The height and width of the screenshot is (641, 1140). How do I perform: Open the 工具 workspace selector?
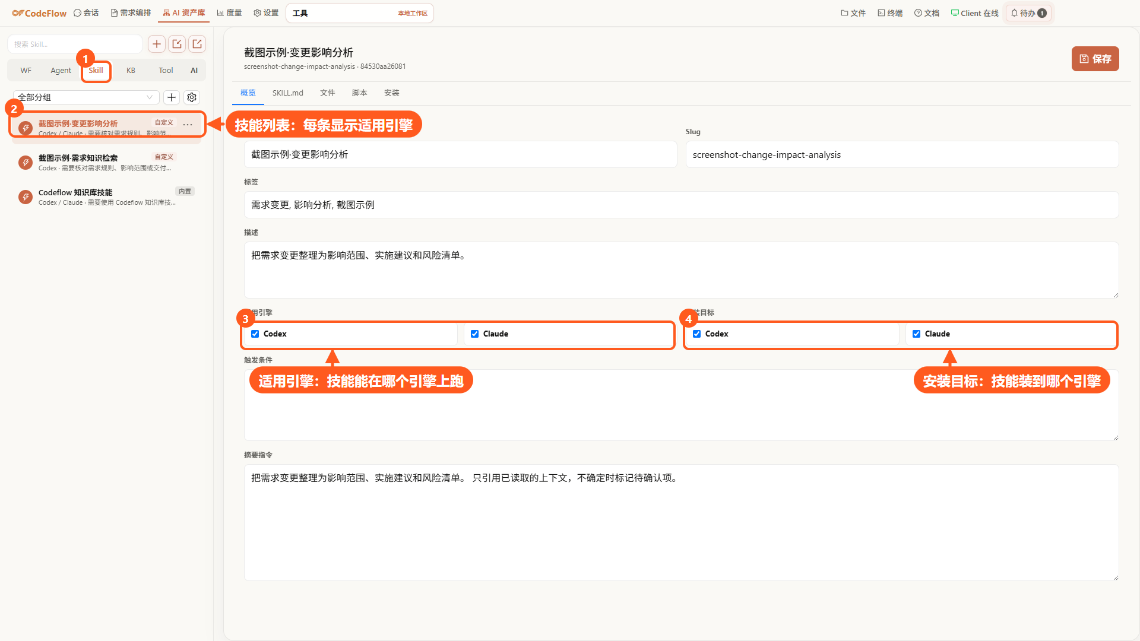pyautogui.click(x=360, y=13)
